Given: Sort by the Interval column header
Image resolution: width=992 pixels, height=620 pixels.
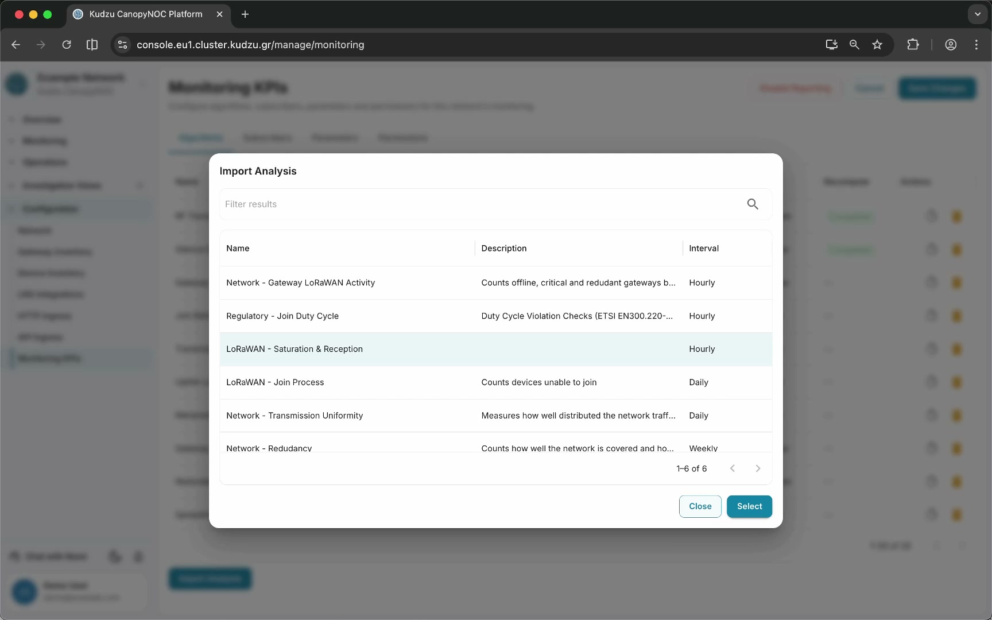Looking at the screenshot, I should pyautogui.click(x=704, y=248).
